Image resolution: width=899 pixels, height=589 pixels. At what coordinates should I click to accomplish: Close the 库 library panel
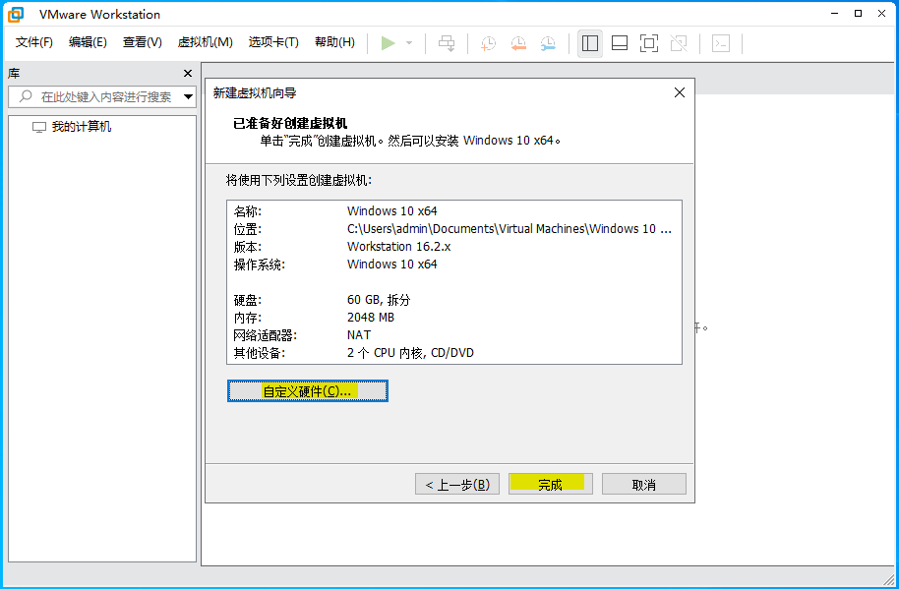point(188,74)
